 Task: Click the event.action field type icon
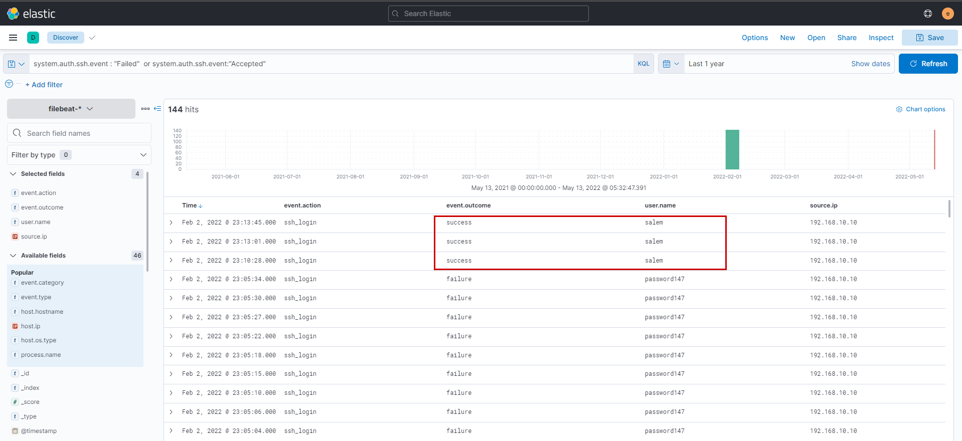(x=15, y=193)
